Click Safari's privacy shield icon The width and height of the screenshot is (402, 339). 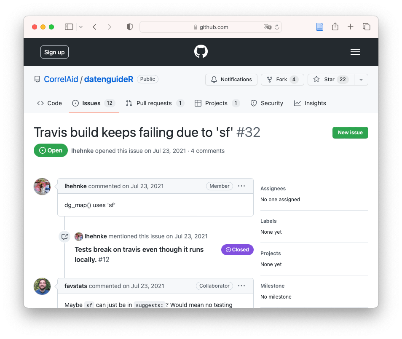(x=130, y=27)
